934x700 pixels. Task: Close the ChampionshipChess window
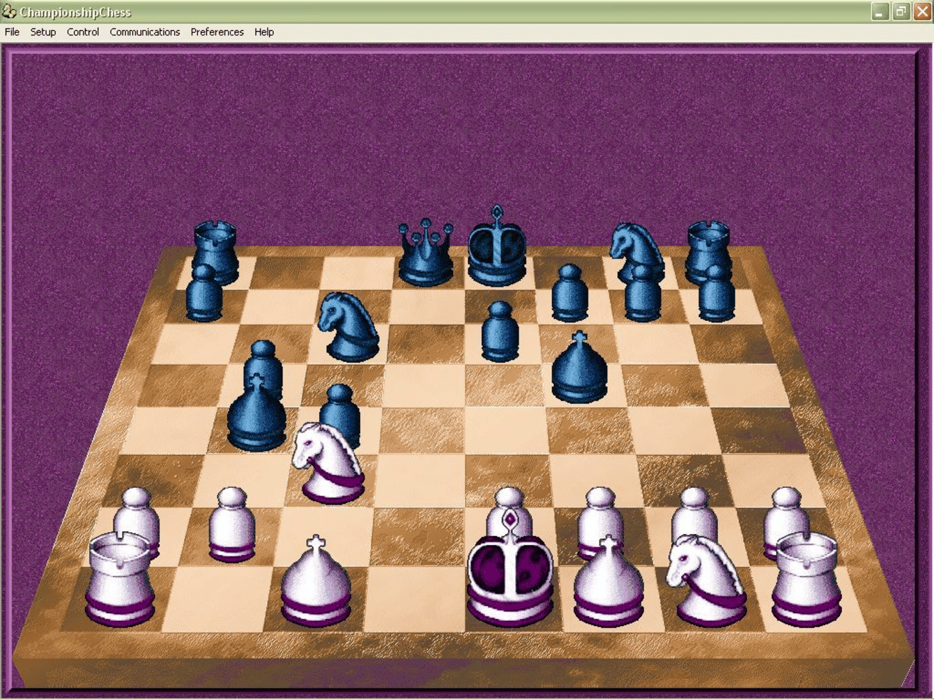coord(922,12)
